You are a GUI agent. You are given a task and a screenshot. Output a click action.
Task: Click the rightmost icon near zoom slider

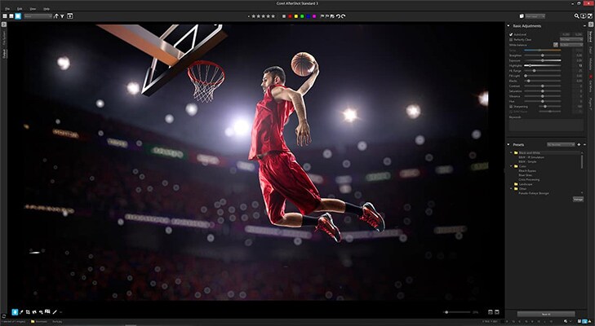[x=497, y=312]
